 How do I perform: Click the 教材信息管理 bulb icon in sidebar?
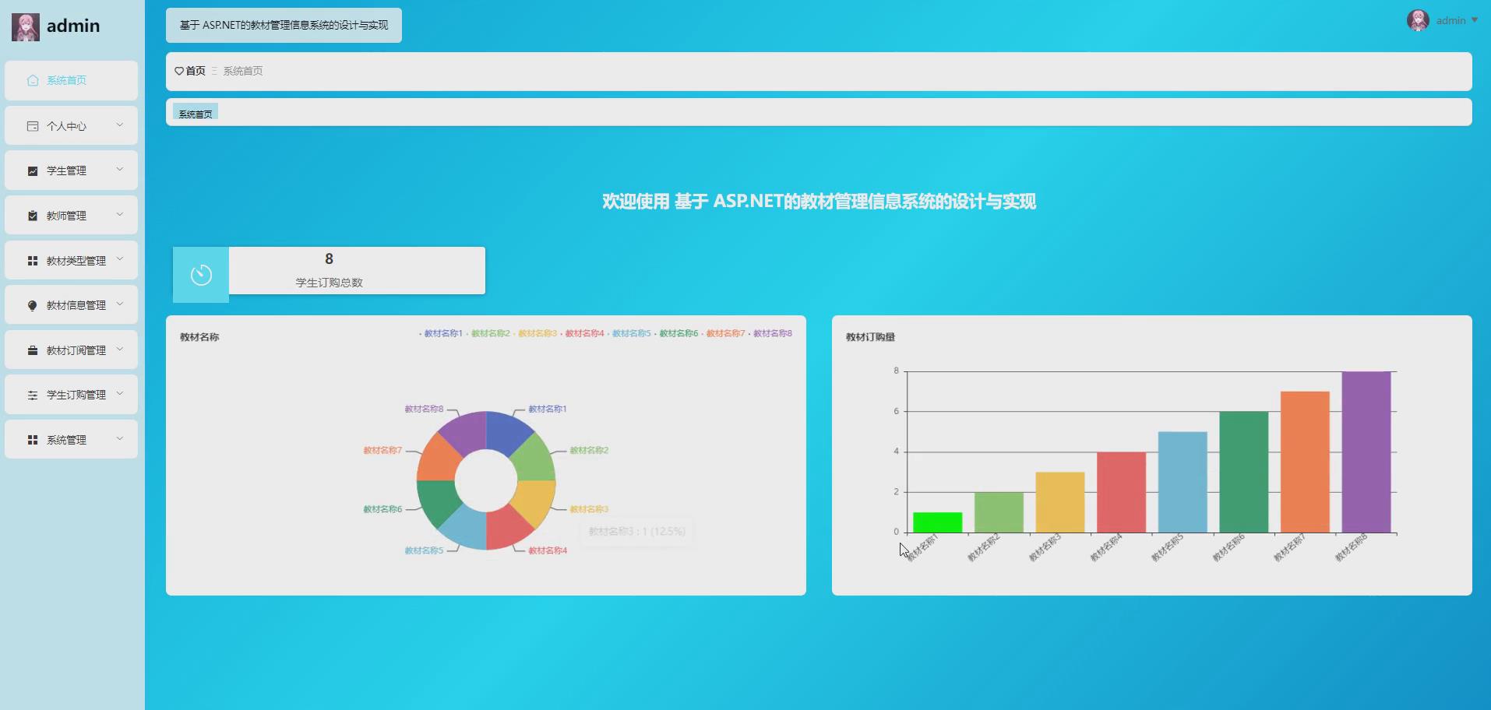click(33, 305)
